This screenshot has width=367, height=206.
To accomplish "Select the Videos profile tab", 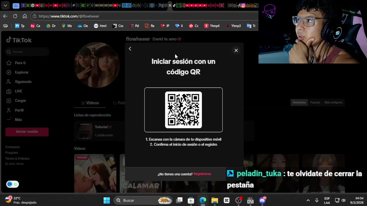I will click(x=90, y=103).
